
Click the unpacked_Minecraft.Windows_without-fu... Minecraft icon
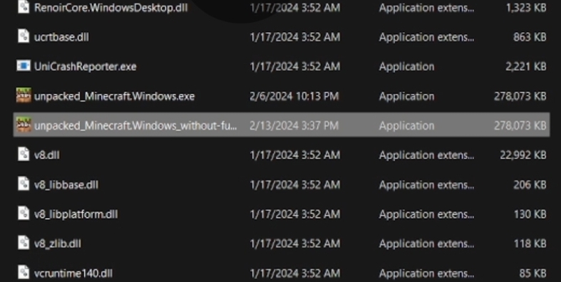pos(24,125)
